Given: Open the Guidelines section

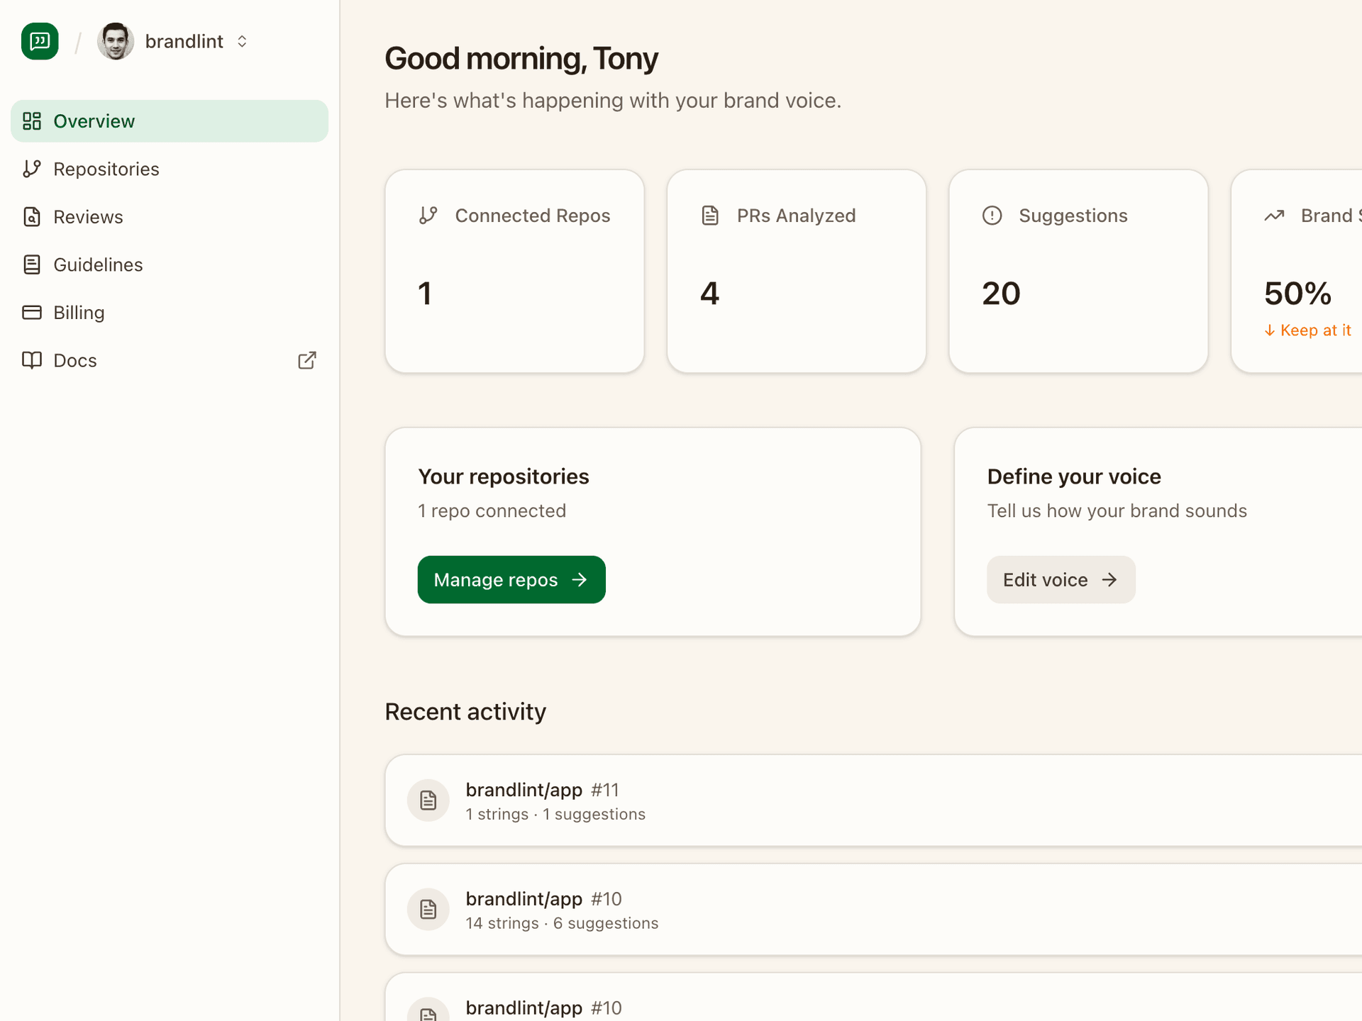Looking at the screenshot, I should (x=98, y=264).
